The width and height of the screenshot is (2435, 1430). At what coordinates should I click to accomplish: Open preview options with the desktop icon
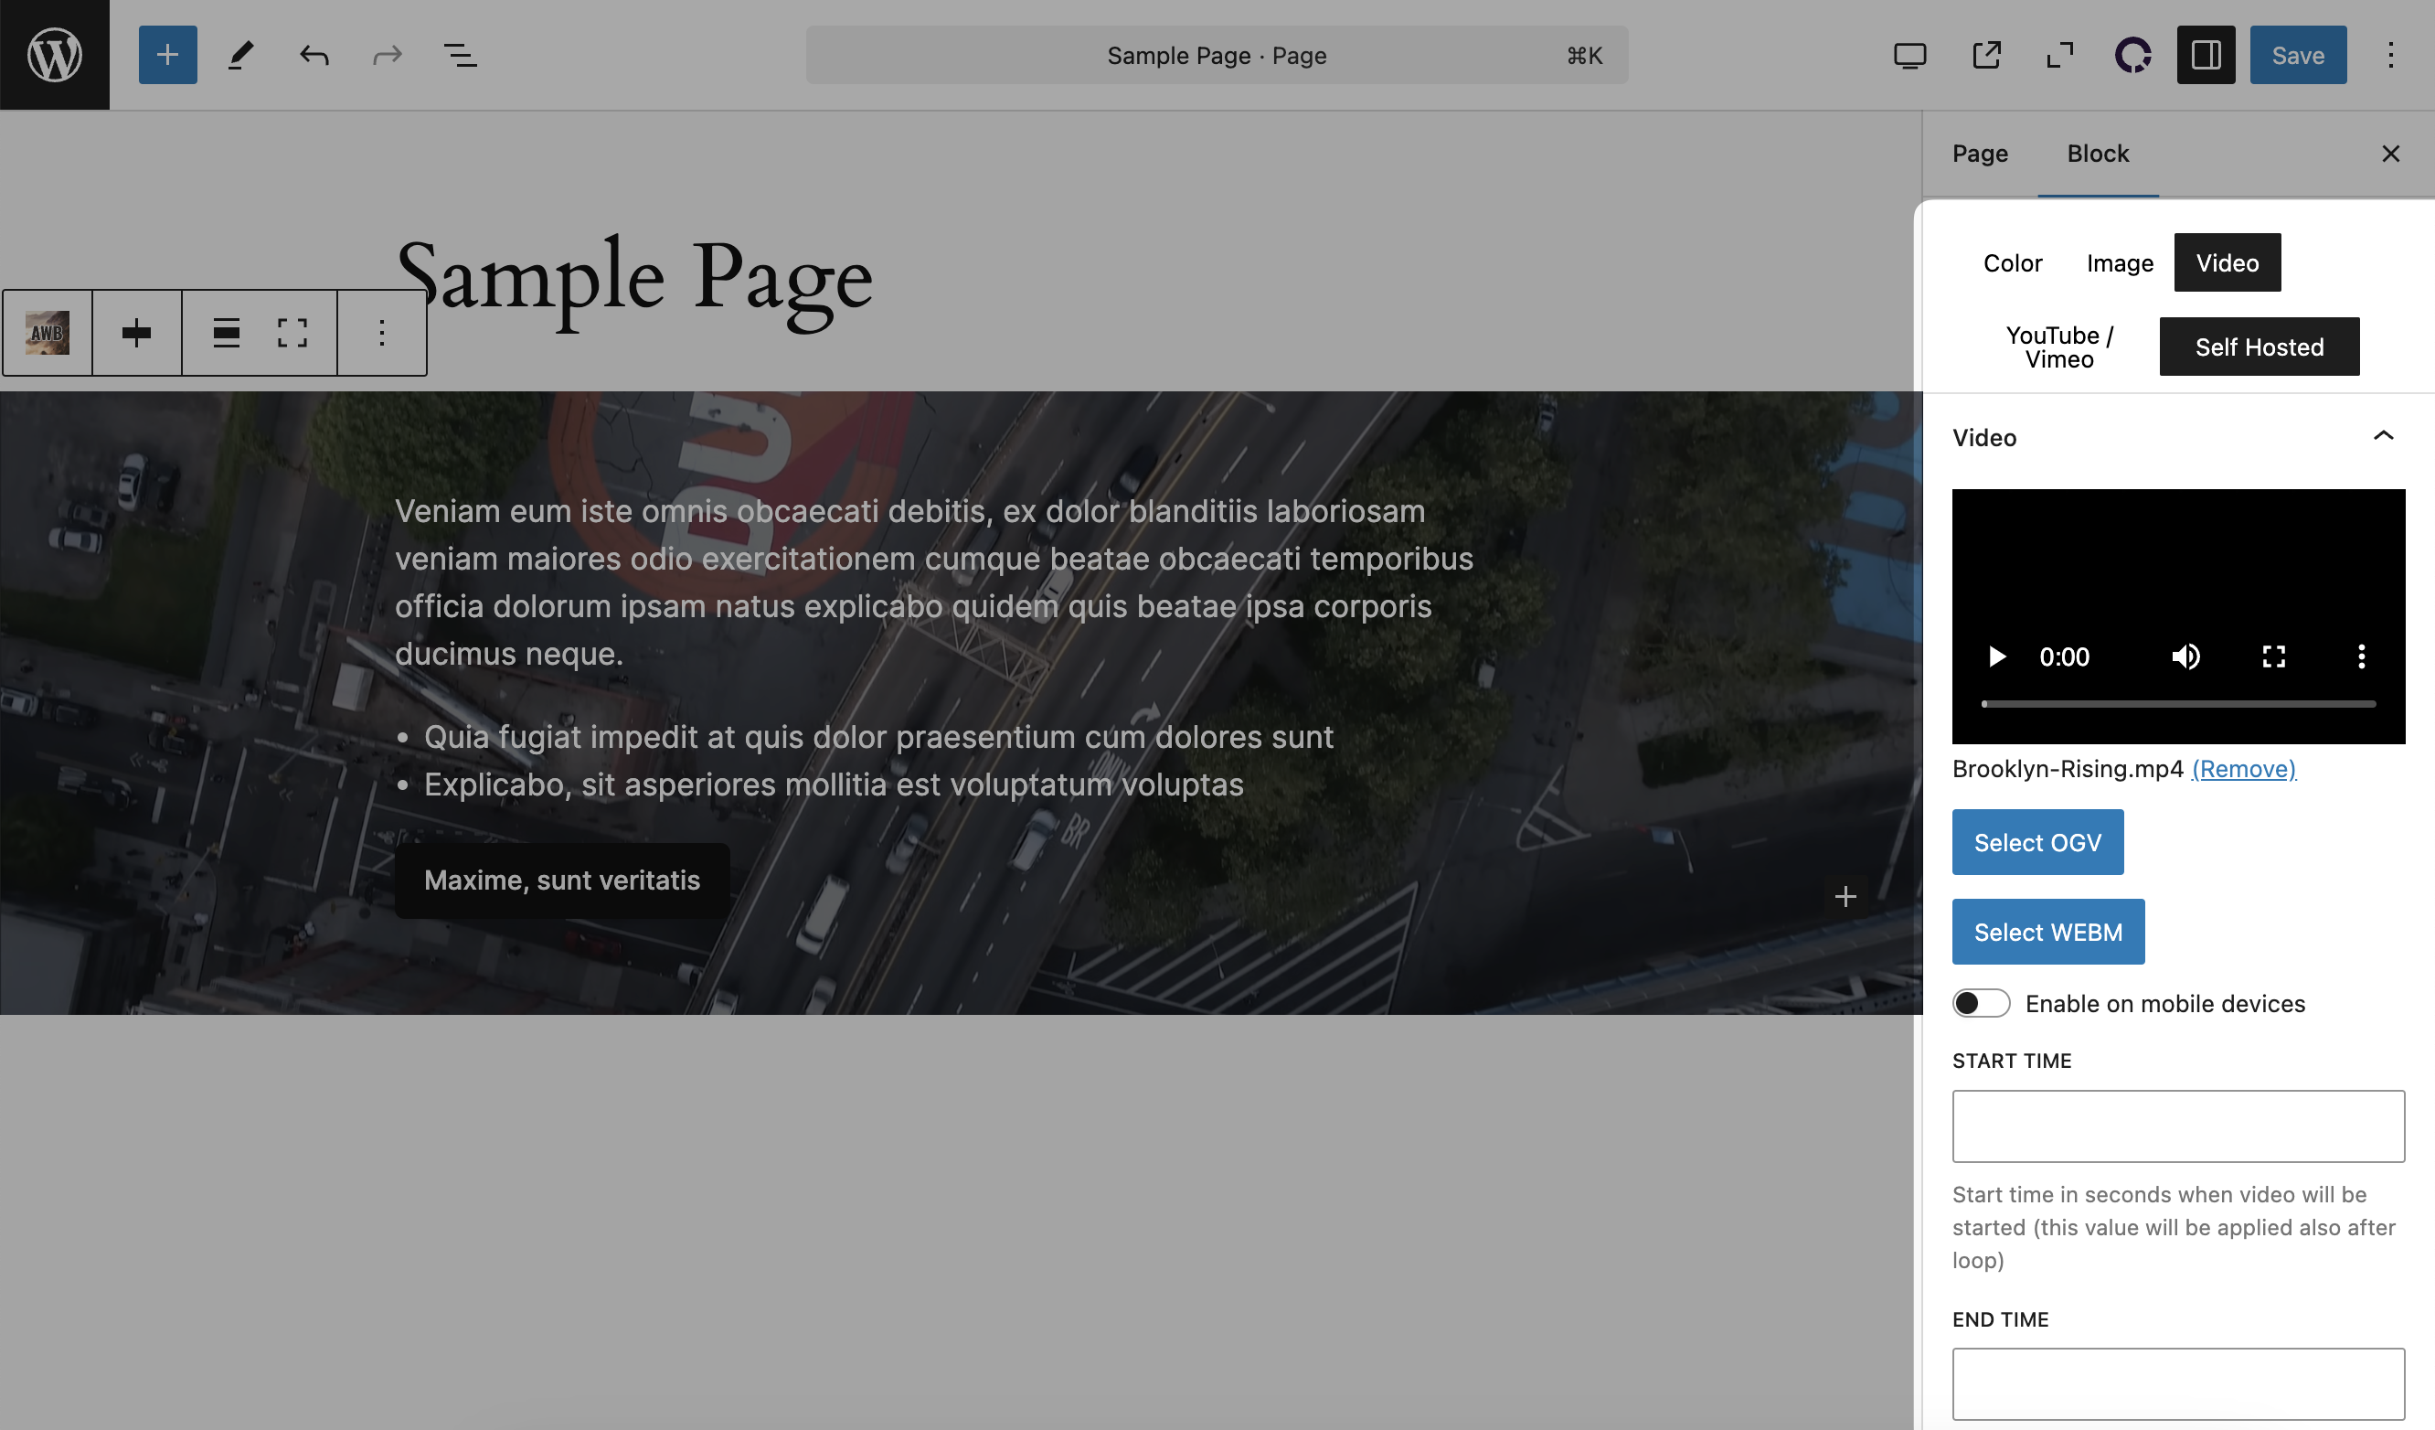pos(1909,55)
